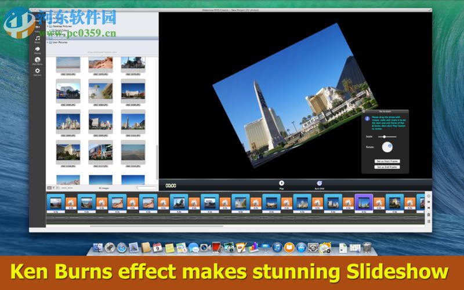Click Set as Start Frame button
464x290 pixels.
click(387, 161)
